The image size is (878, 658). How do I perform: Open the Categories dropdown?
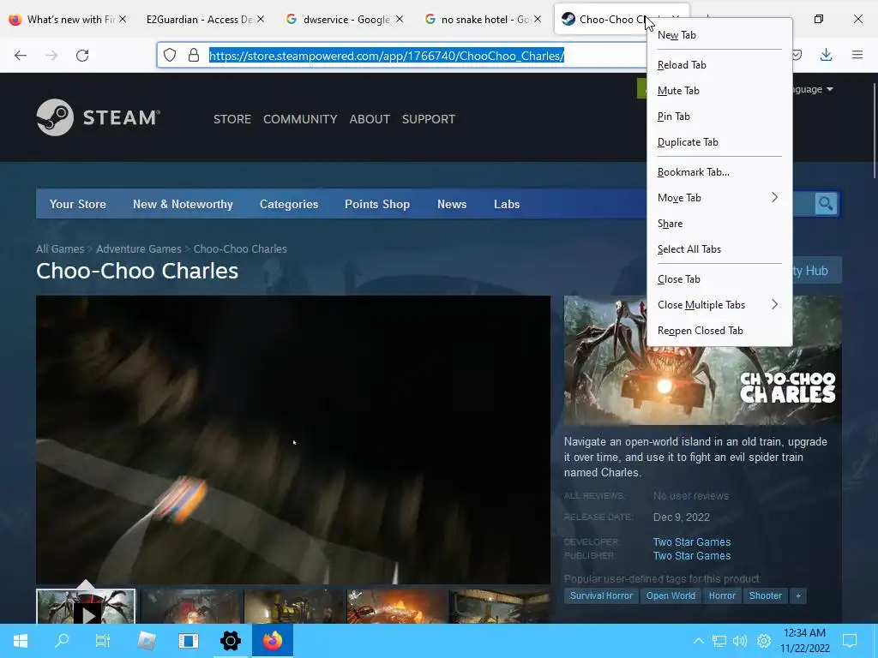coord(289,204)
